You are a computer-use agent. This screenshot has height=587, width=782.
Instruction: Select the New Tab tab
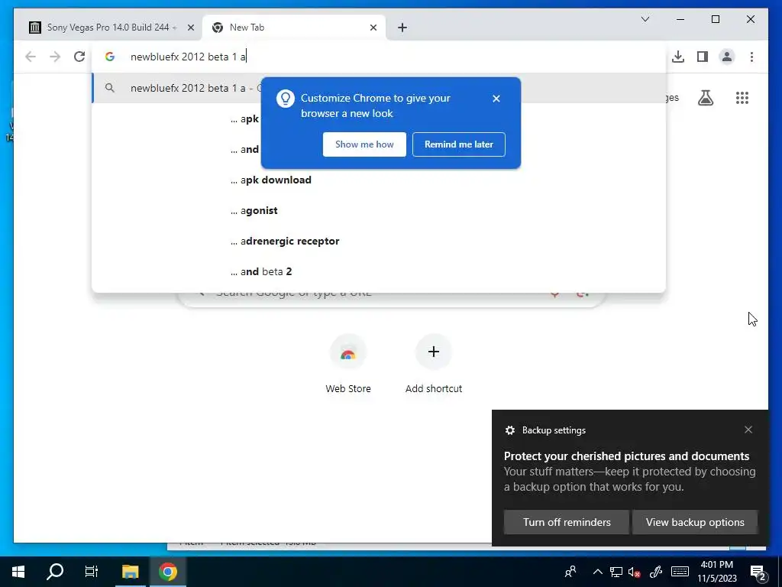(294, 28)
